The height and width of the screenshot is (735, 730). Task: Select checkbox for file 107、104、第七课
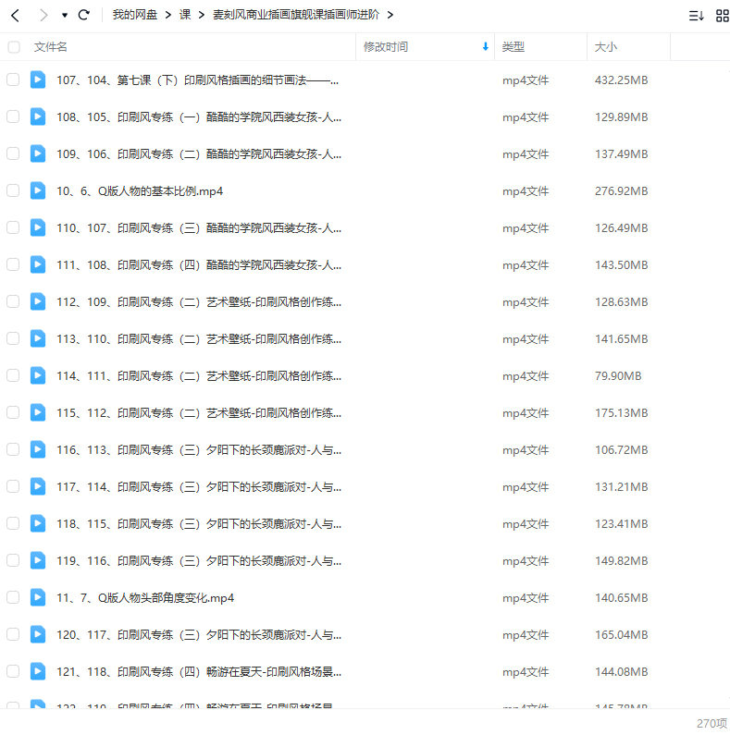(x=13, y=80)
